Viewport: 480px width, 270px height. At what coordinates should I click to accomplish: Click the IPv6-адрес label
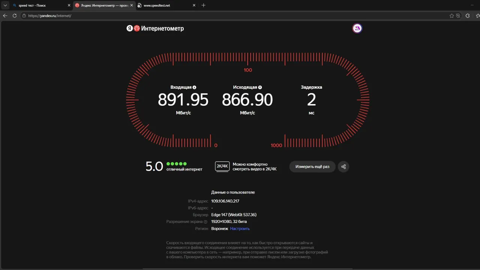pyautogui.click(x=198, y=208)
